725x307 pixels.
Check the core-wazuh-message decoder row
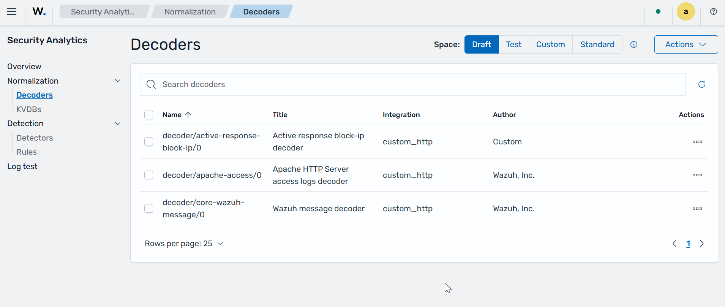(x=149, y=209)
